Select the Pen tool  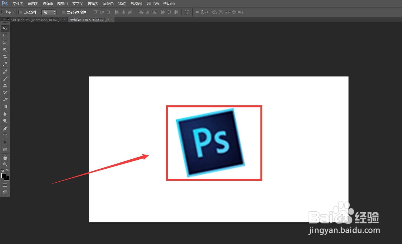click(x=5, y=129)
